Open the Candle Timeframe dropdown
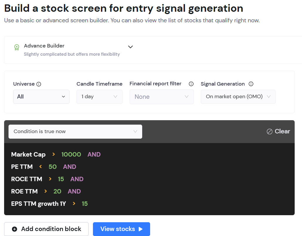 (99, 97)
